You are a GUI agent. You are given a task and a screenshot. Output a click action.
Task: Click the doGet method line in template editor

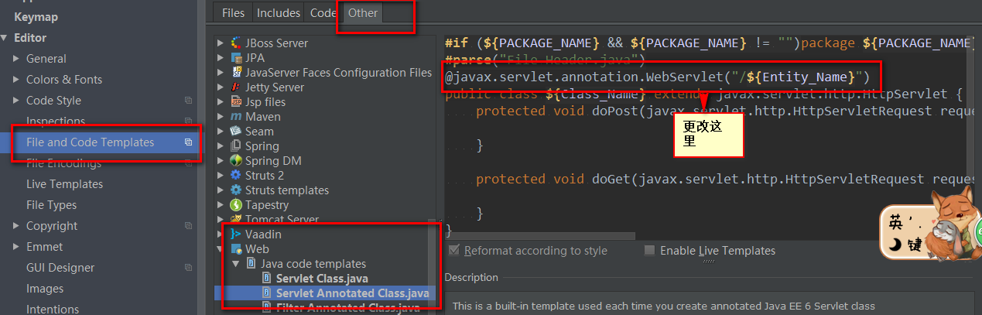(x=724, y=179)
